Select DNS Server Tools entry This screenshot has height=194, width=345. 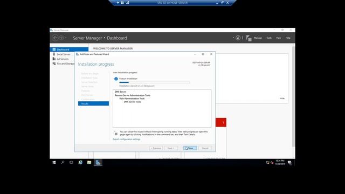click(x=132, y=102)
